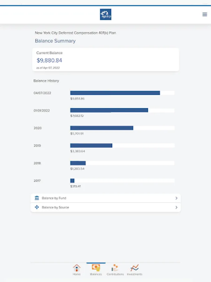Select the 04/07/2022 balance bar
This screenshot has width=211, height=282.
(115, 93)
